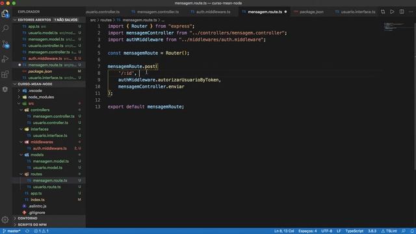Screen dimensions: 416x234
Task: Click the routes breadcrumb segment
Action: pyautogui.click(x=106, y=20)
